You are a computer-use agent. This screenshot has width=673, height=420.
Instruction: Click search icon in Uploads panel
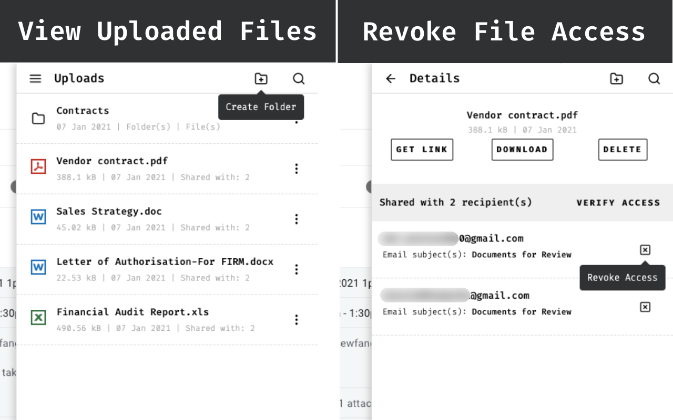click(x=299, y=79)
